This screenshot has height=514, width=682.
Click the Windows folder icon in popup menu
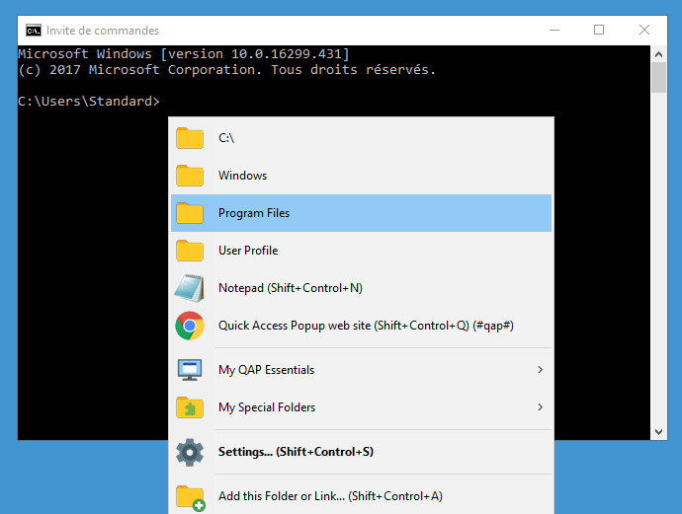click(190, 176)
